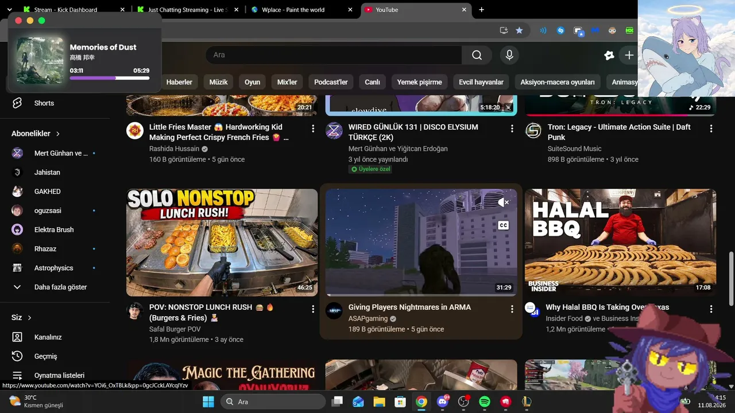
Task: Open Mert Günhan ve Yiğitcan Erdoğan channel link
Action: pos(398,149)
